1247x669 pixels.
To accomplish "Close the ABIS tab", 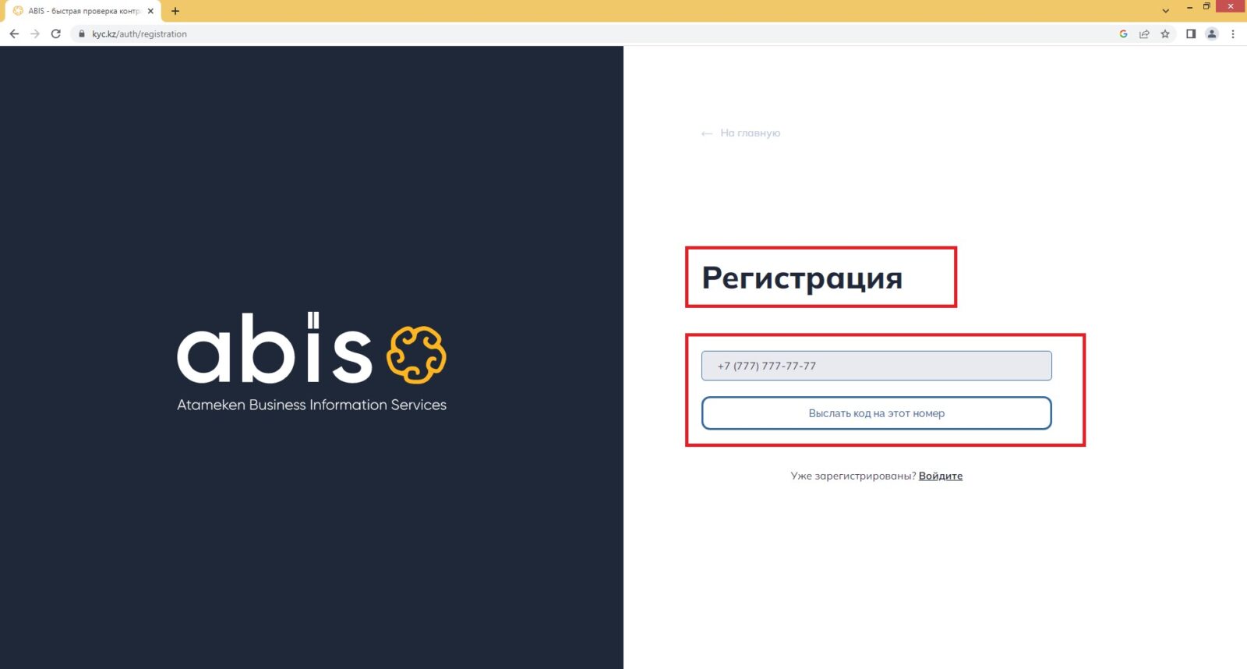I will tap(150, 11).
